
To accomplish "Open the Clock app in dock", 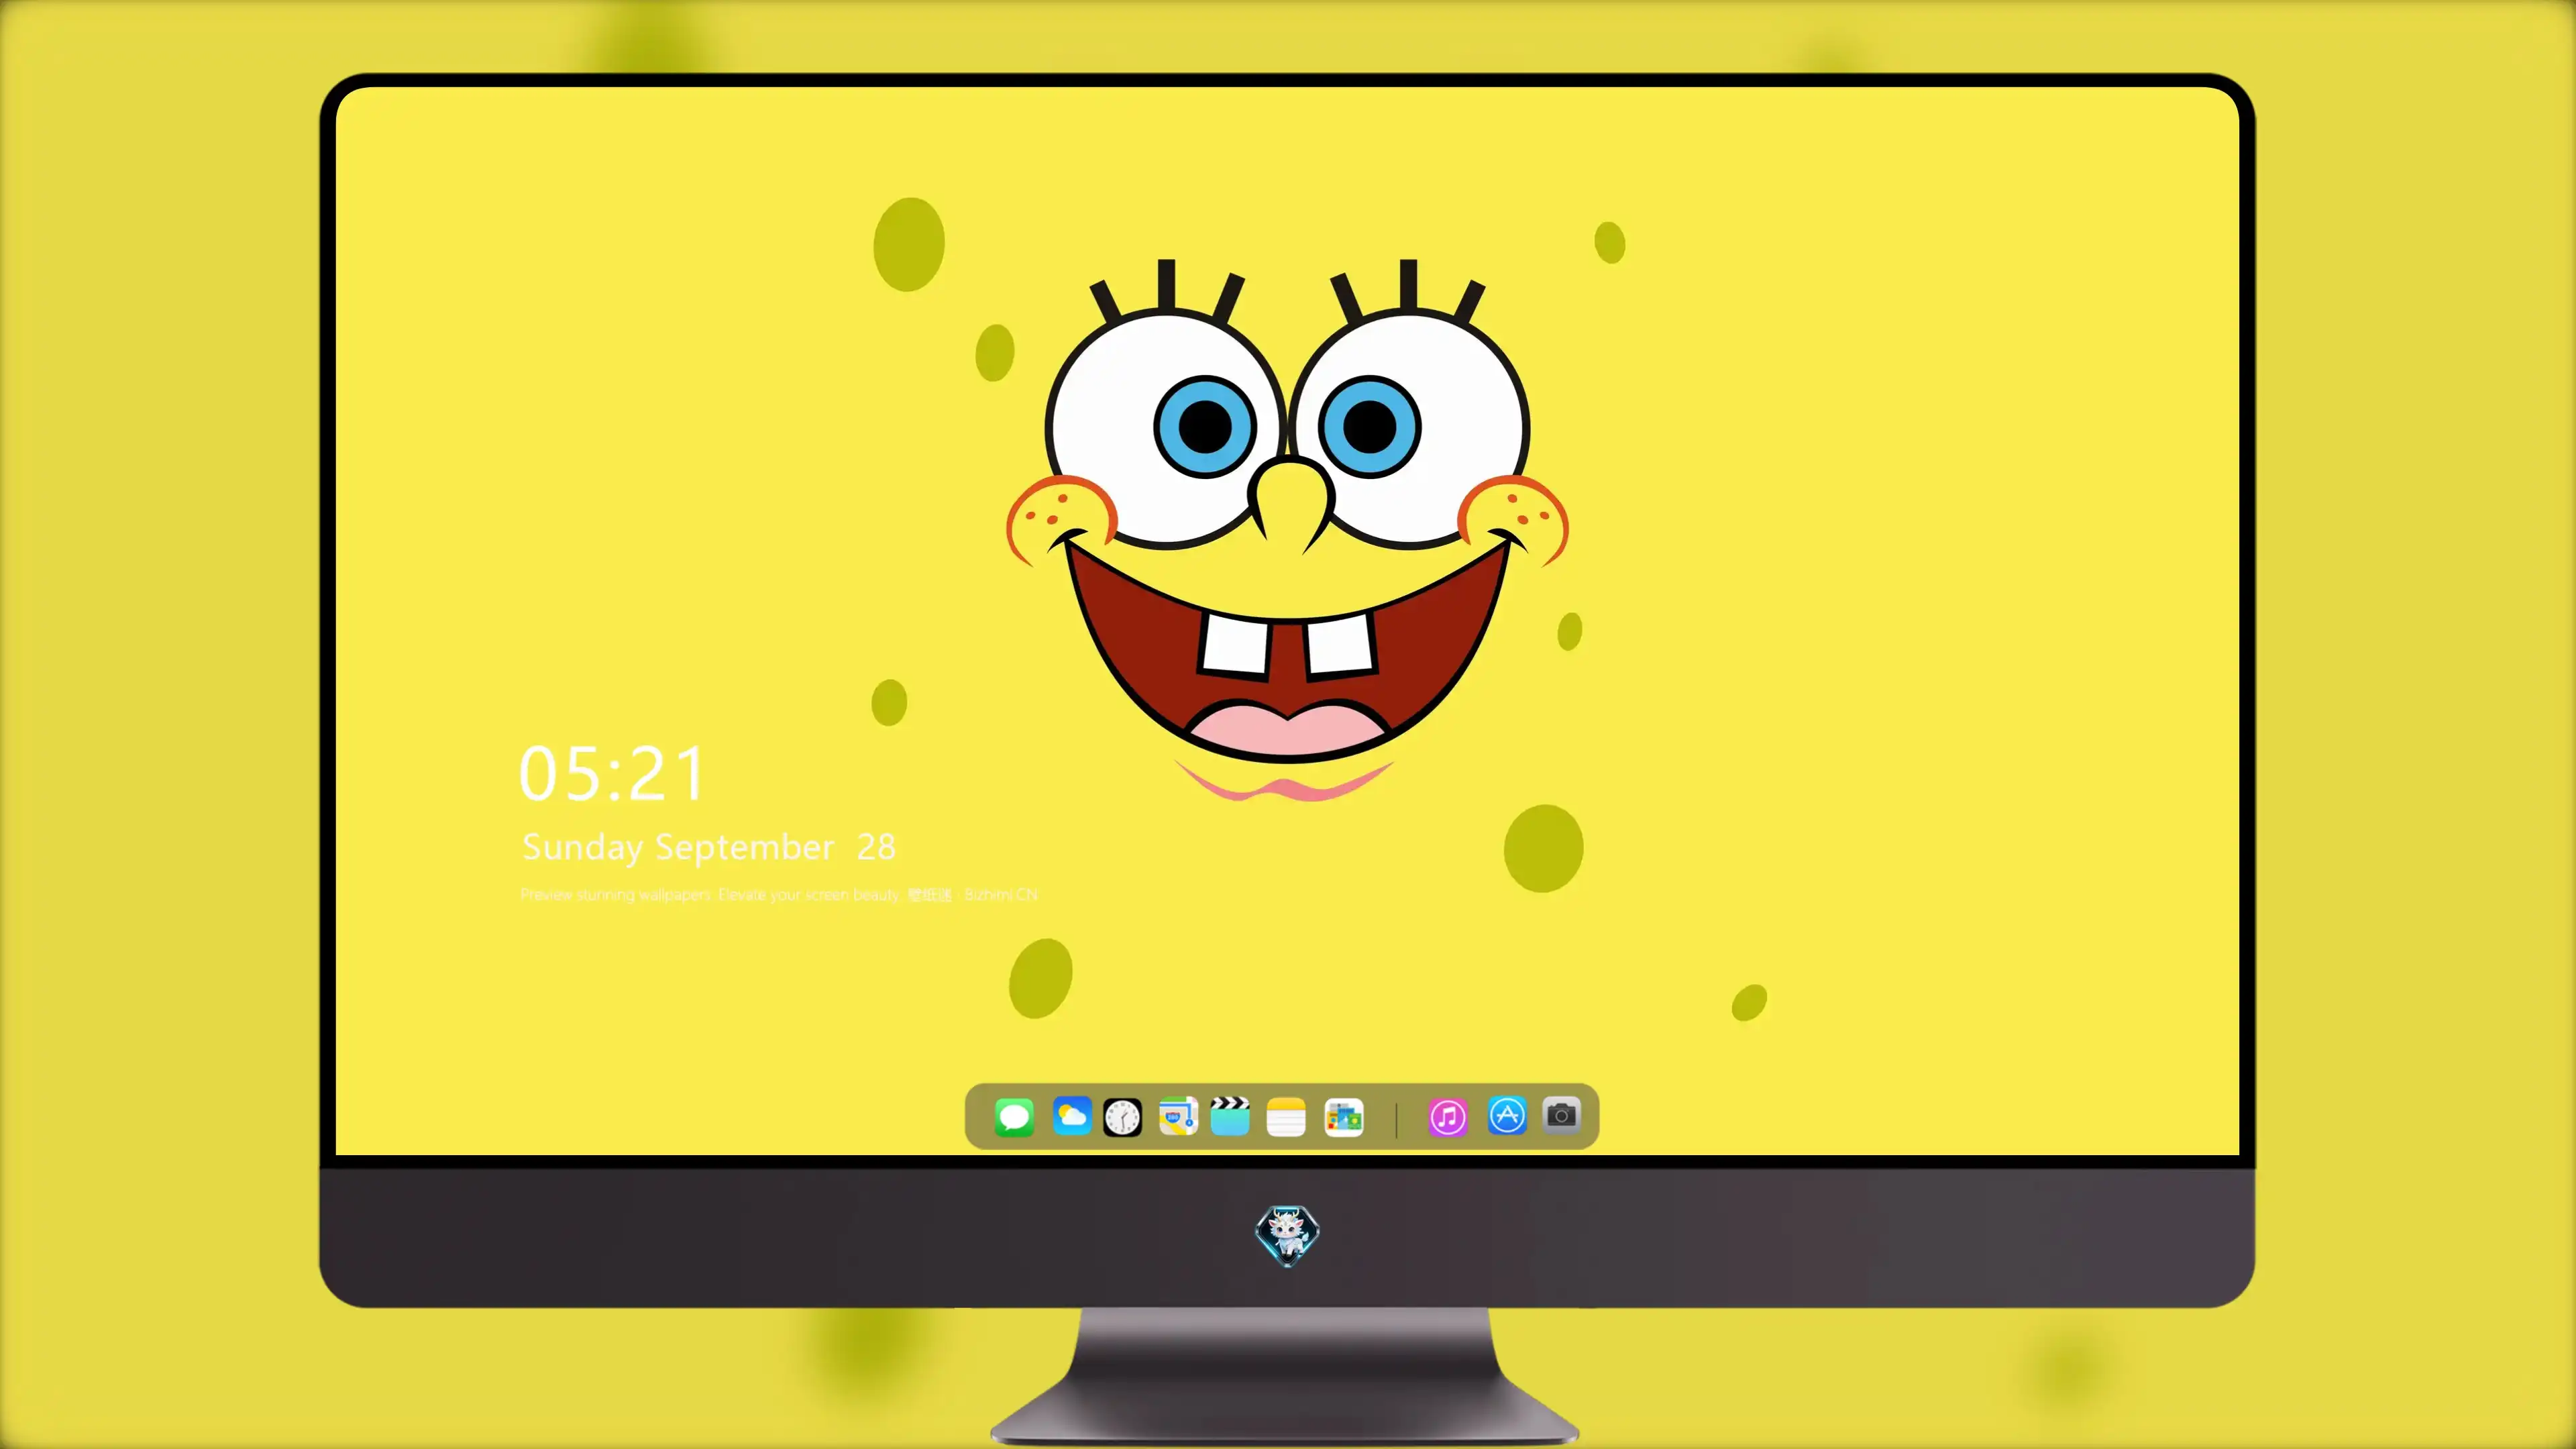I will (1122, 1117).
